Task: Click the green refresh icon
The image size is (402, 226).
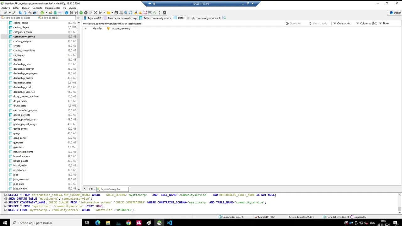Action: [42, 13]
